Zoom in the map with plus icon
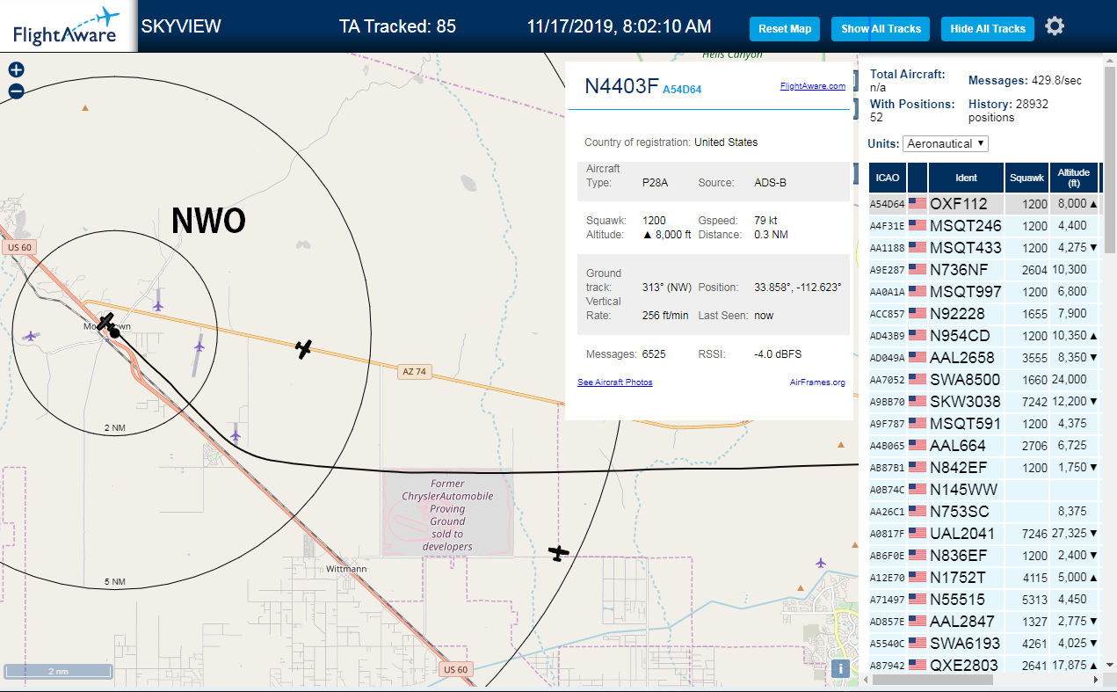The height and width of the screenshot is (692, 1117). point(16,70)
